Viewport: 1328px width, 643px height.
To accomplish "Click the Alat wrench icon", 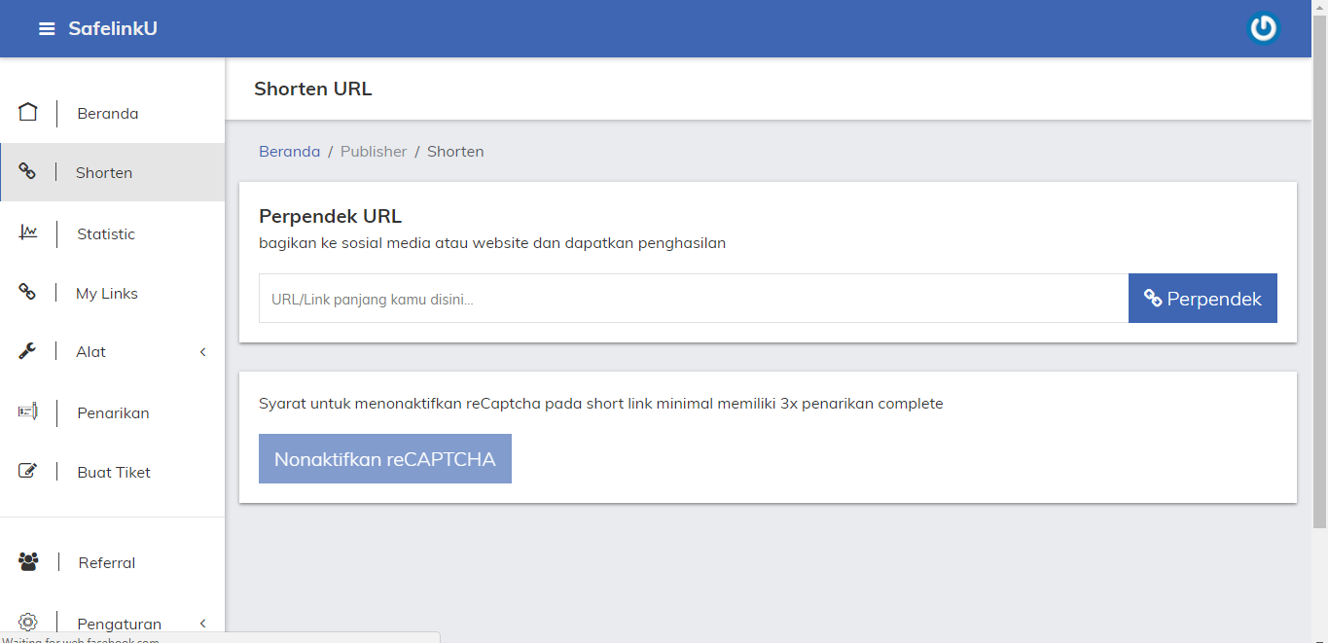I will (x=28, y=351).
